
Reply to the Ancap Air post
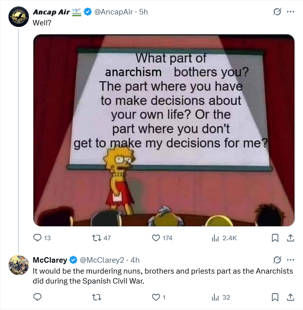pos(37,238)
